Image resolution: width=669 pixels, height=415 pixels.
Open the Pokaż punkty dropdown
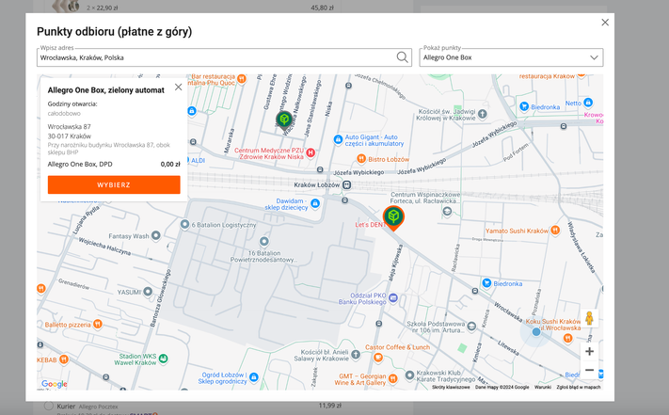[x=511, y=57]
